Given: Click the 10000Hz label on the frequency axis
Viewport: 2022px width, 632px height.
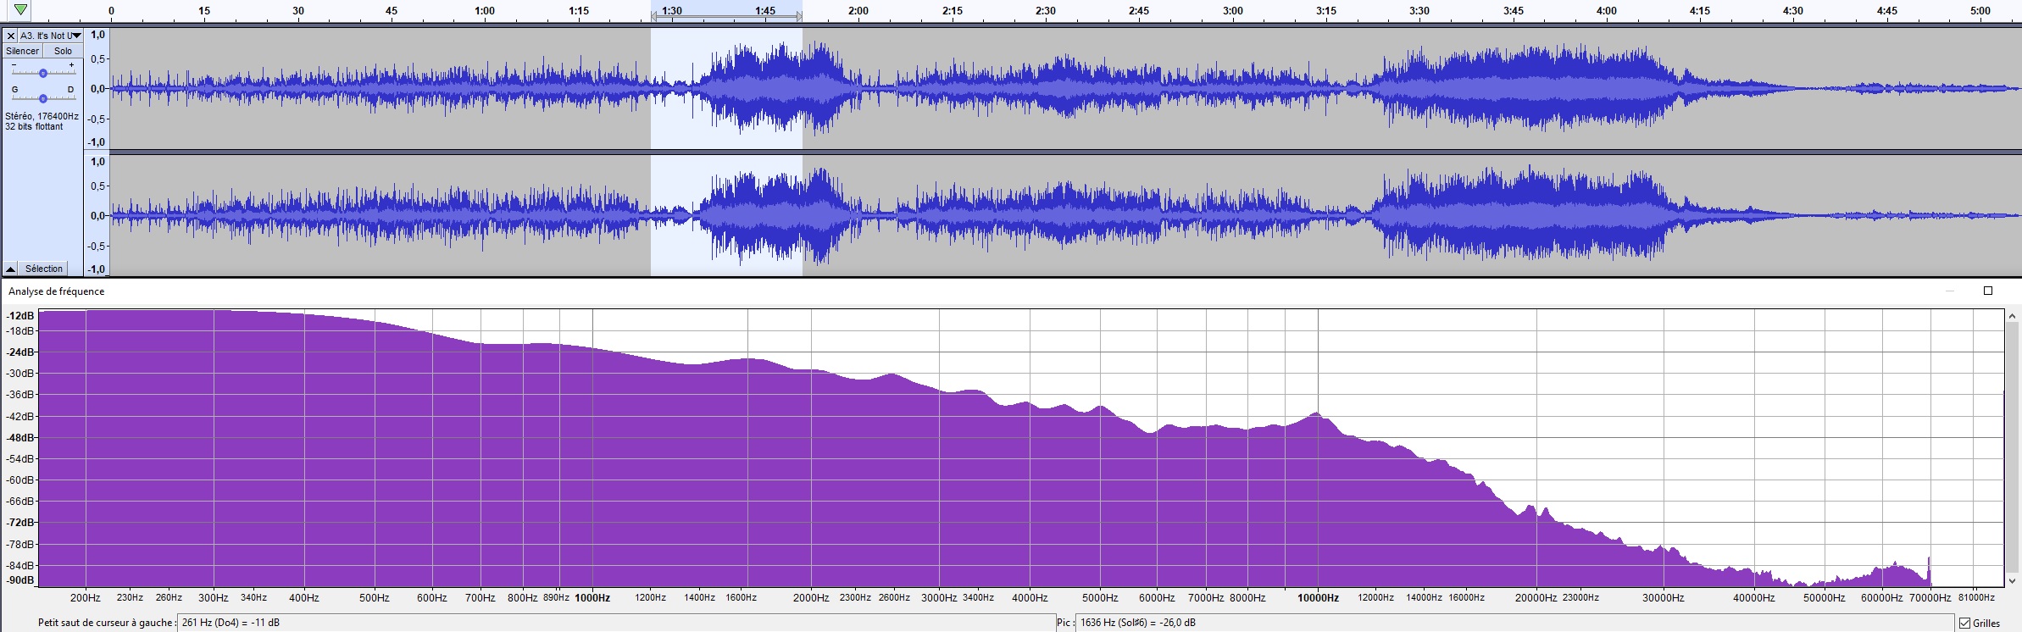Looking at the screenshot, I should (1319, 598).
